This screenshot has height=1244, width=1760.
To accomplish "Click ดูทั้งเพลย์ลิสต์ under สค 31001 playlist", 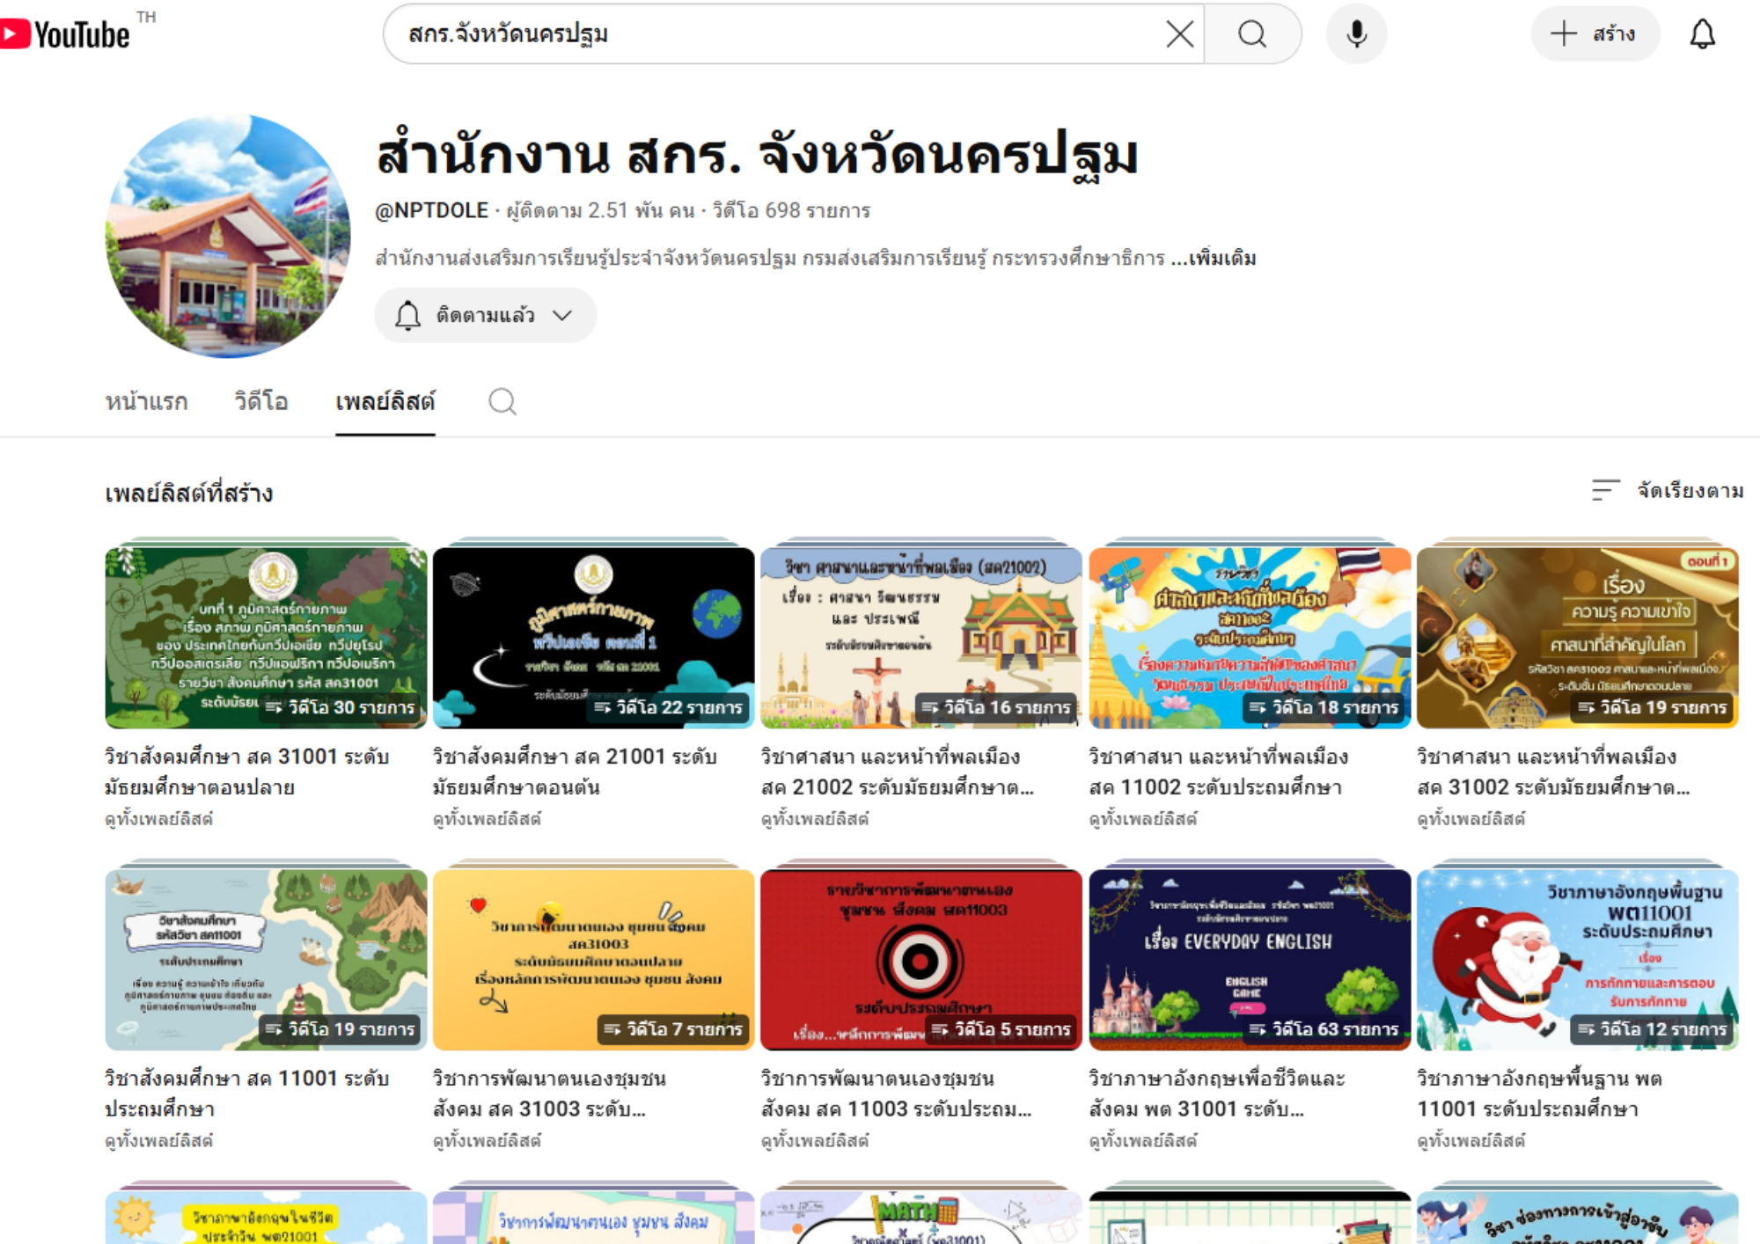I will (158, 819).
